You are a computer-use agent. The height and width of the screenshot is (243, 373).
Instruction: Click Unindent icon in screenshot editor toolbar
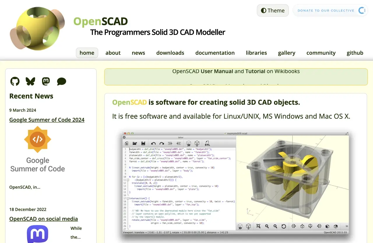pos(170,143)
